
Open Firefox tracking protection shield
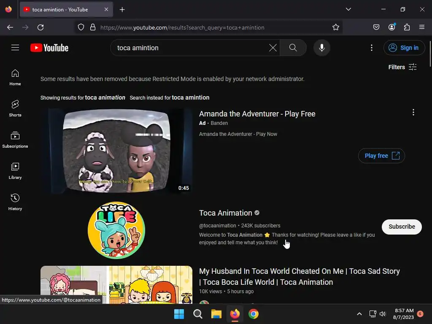pyautogui.click(x=81, y=27)
